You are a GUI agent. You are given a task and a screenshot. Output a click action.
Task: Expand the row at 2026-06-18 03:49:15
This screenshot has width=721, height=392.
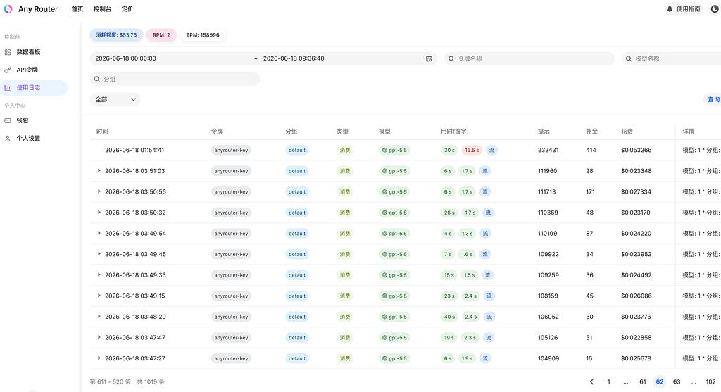pyautogui.click(x=99, y=296)
